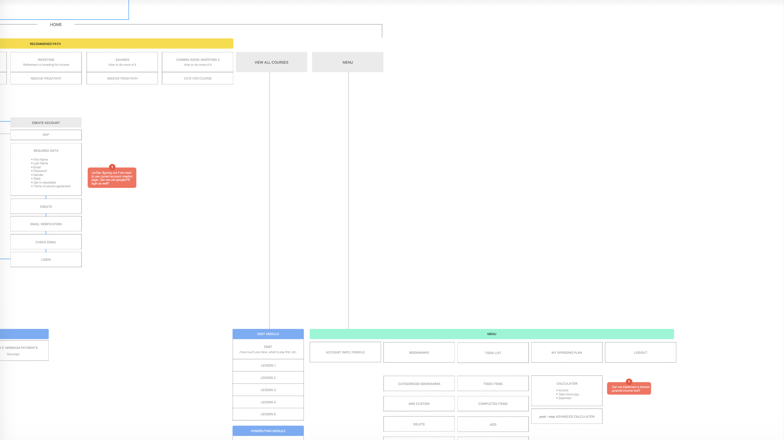The image size is (784, 440).
Task: Select the yellow RECOMMENED PATH bar
Action: [116, 44]
